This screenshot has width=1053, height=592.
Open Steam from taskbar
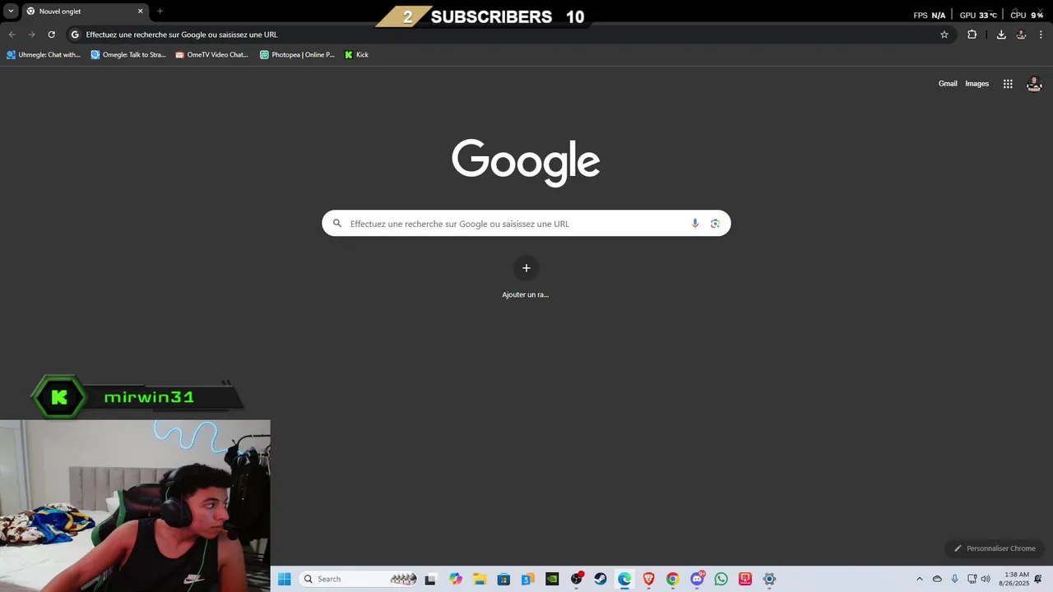601,579
